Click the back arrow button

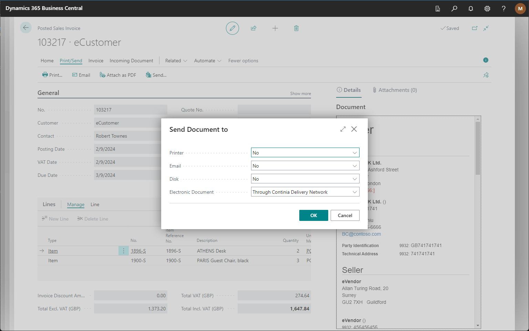coord(26,28)
